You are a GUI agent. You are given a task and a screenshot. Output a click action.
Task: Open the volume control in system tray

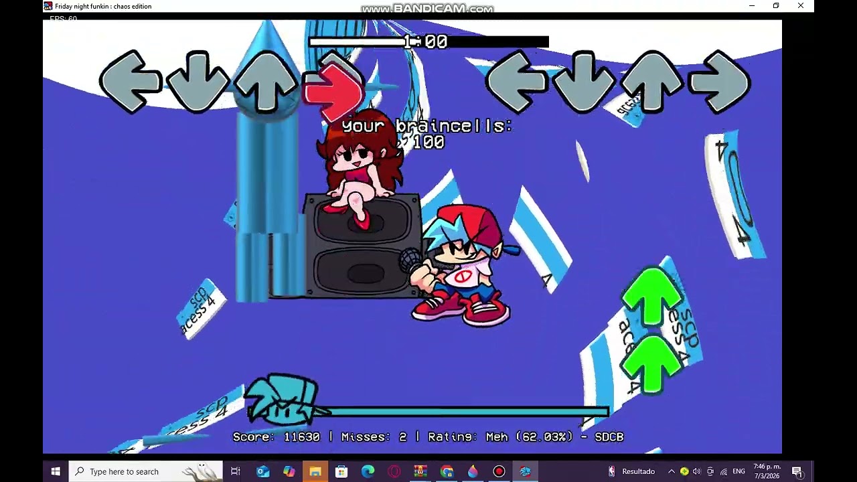tap(697, 471)
